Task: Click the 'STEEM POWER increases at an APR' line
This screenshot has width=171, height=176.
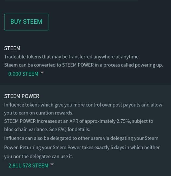Action: click(79, 121)
